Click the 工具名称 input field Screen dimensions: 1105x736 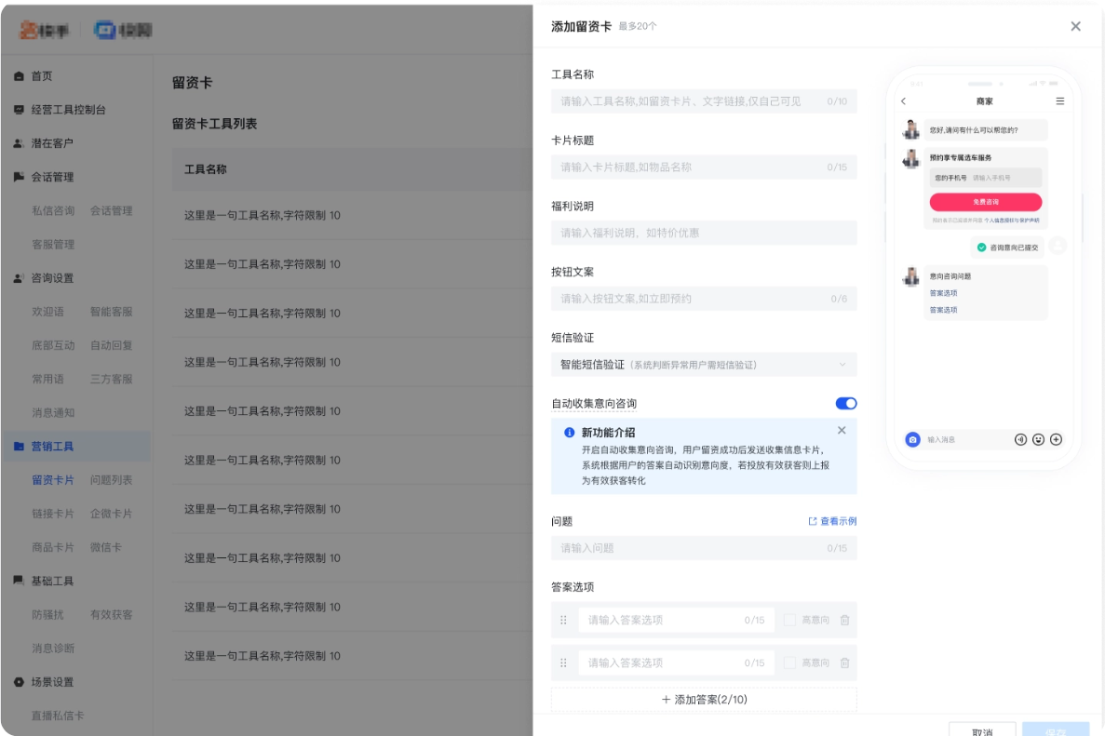(x=703, y=100)
